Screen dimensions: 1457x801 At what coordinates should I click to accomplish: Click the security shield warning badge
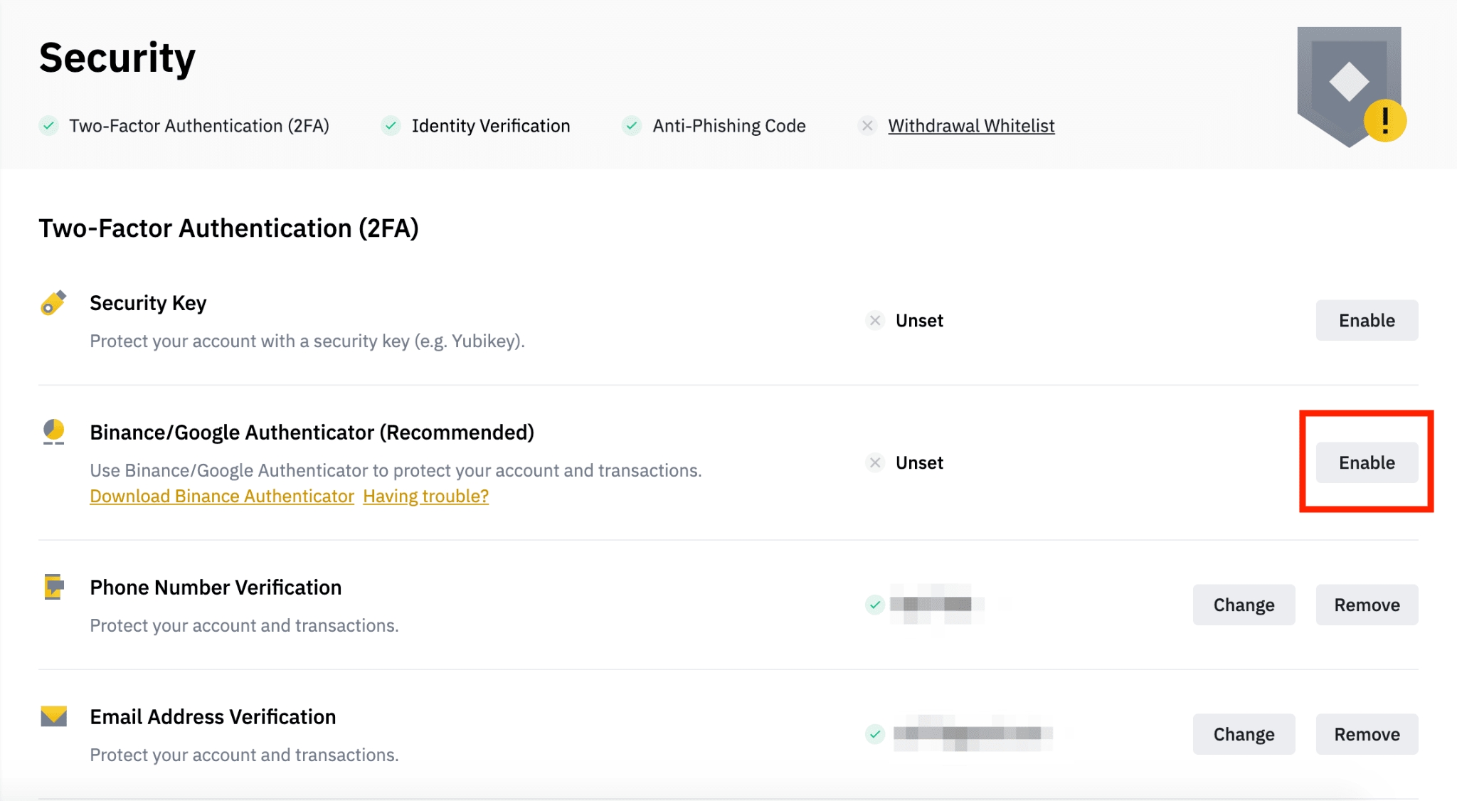coord(1384,121)
